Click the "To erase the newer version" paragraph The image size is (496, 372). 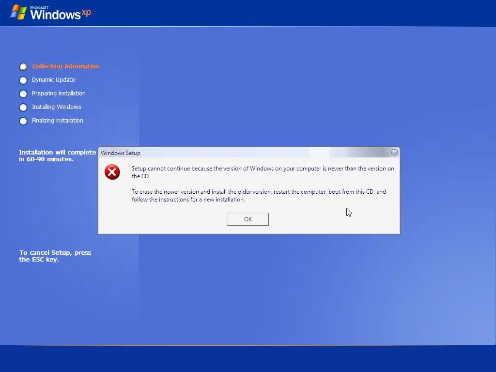[259, 196]
